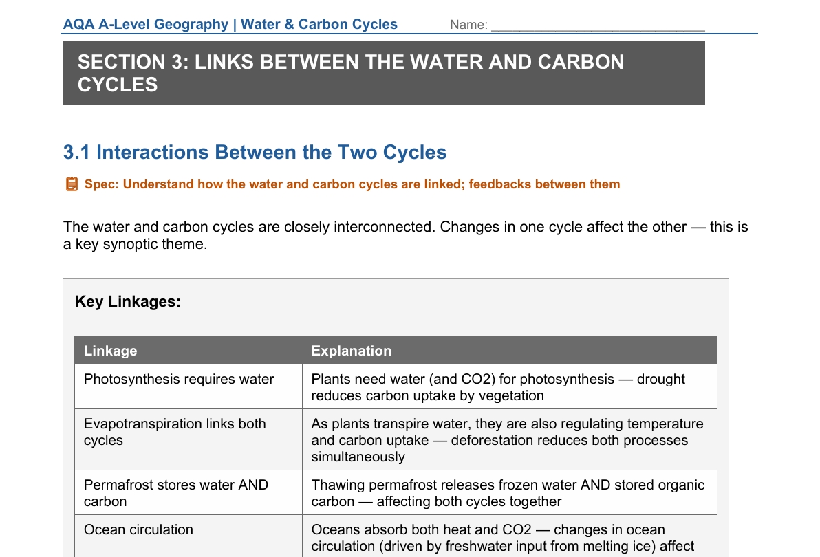This screenshot has width=820, height=557.
Task: Click the orange clipboard spec icon
Action: tap(72, 184)
